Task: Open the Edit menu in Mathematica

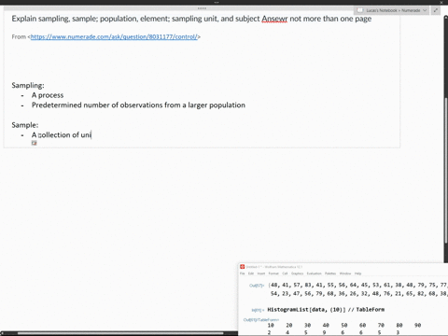Action: (251, 273)
